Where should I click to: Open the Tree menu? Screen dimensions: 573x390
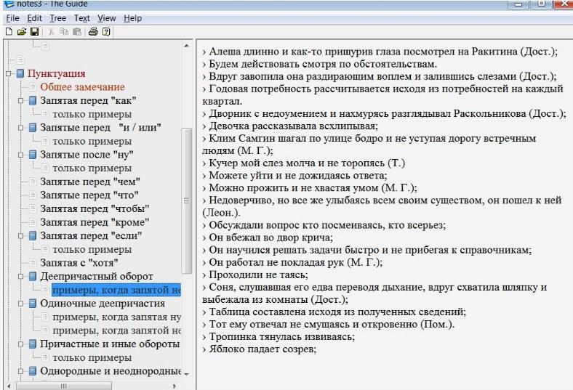57,18
